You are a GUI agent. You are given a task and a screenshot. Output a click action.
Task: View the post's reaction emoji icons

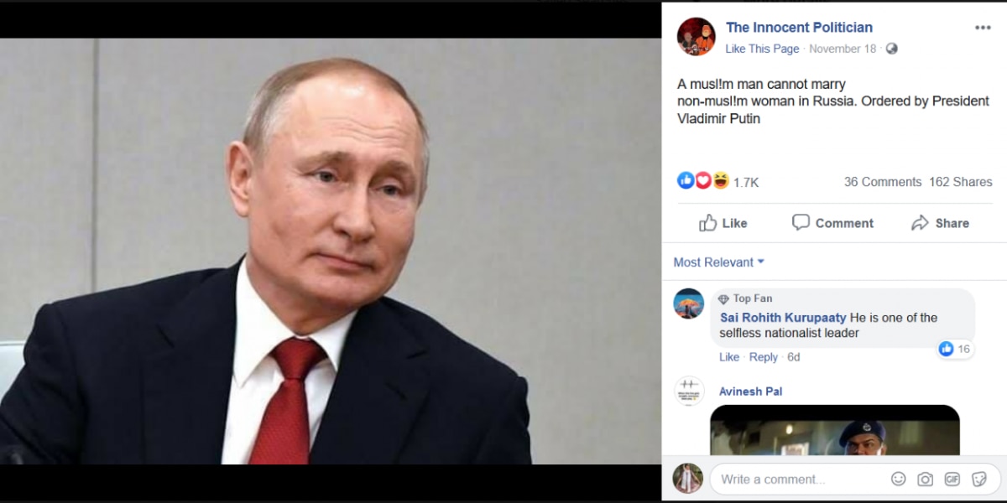click(703, 180)
